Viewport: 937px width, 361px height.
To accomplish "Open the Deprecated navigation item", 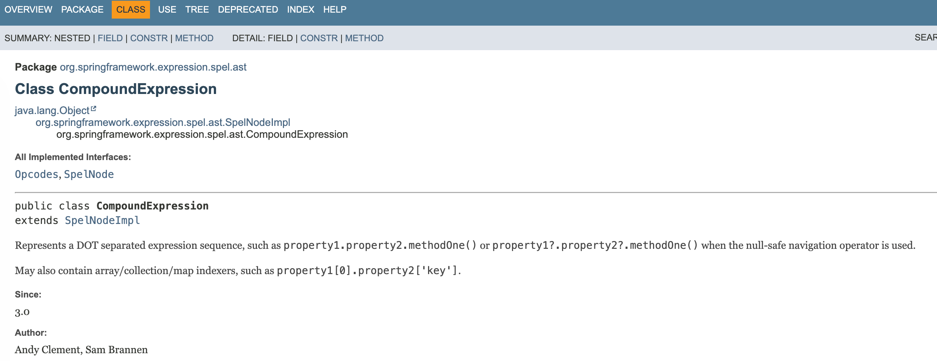I will pos(248,10).
